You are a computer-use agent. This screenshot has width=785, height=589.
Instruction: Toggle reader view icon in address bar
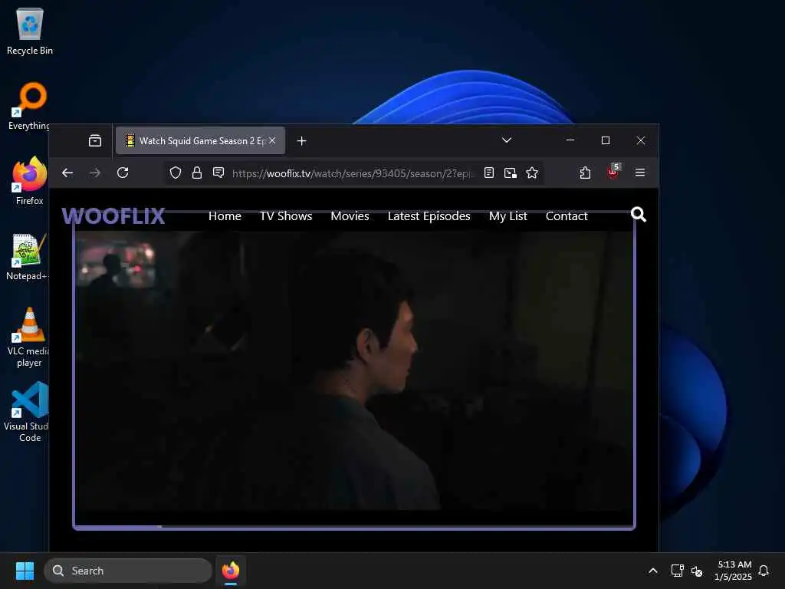click(x=489, y=173)
